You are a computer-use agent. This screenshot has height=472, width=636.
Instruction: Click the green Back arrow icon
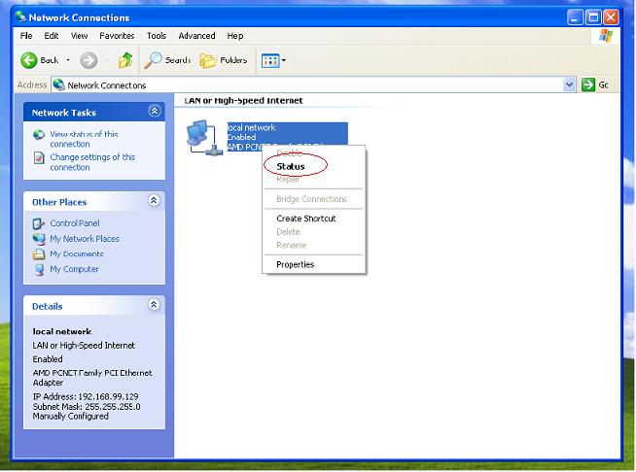pos(29,60)
